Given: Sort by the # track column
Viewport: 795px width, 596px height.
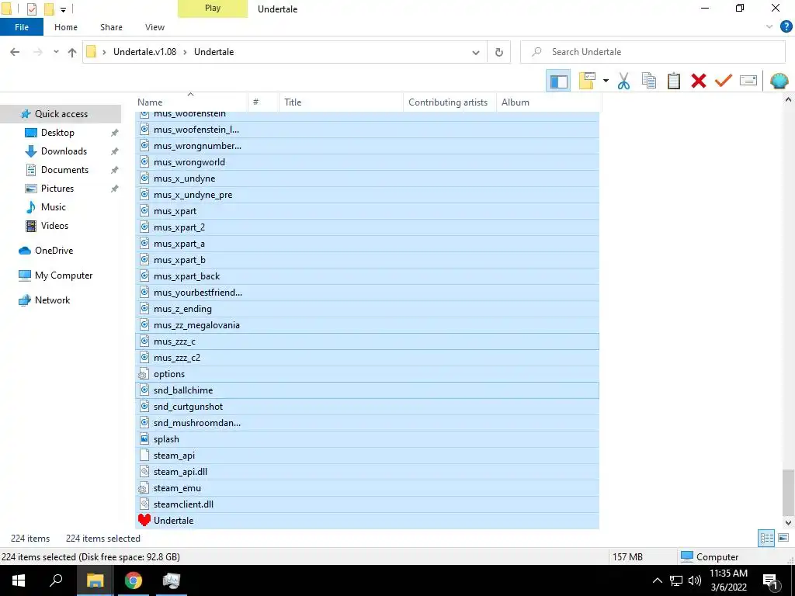Looking at the screenshot, I should pos(264,102).
